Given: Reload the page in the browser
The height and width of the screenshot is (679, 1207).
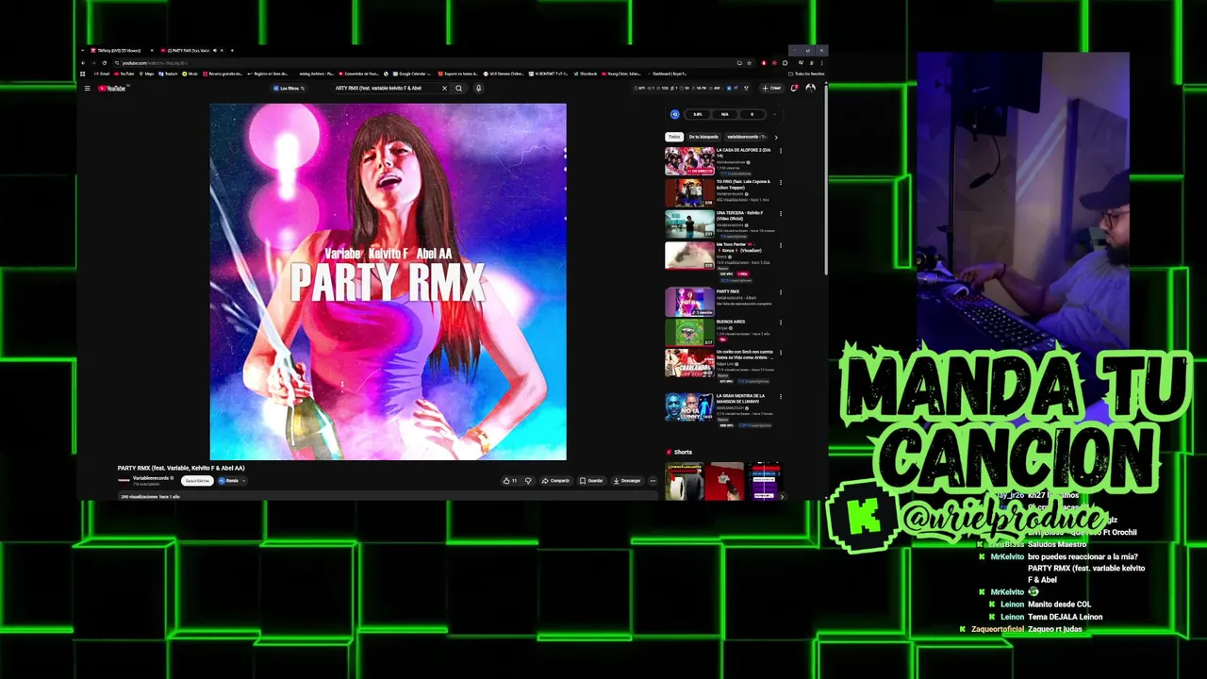Looking at the screenshot, I should pyautogui.click(x=104, y=63).
